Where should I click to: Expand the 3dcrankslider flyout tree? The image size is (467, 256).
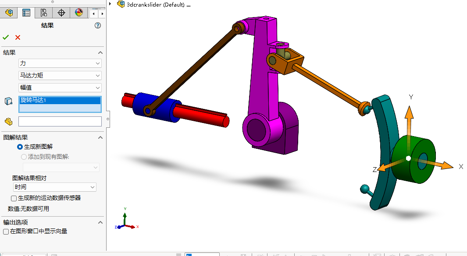110,4
